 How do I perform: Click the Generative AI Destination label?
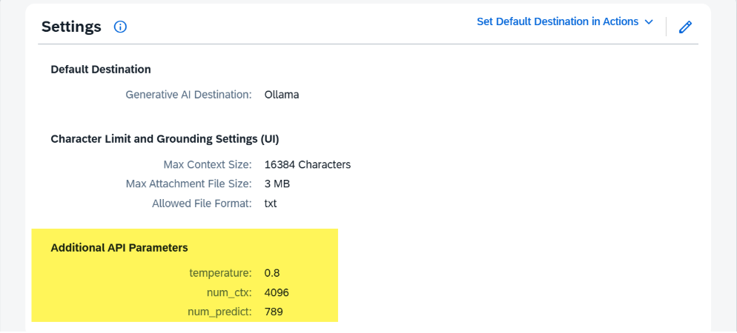(189, 95)
